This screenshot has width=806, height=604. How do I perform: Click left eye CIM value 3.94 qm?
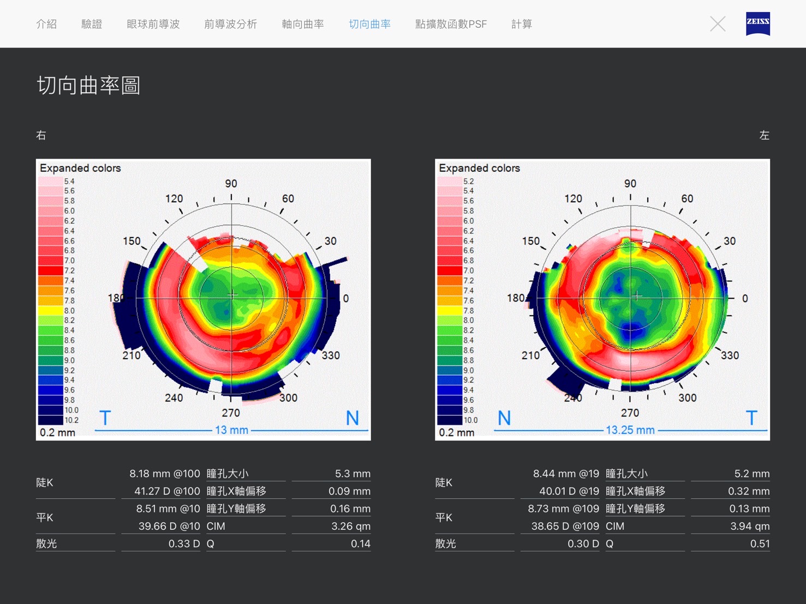click(x=750, y=526)
